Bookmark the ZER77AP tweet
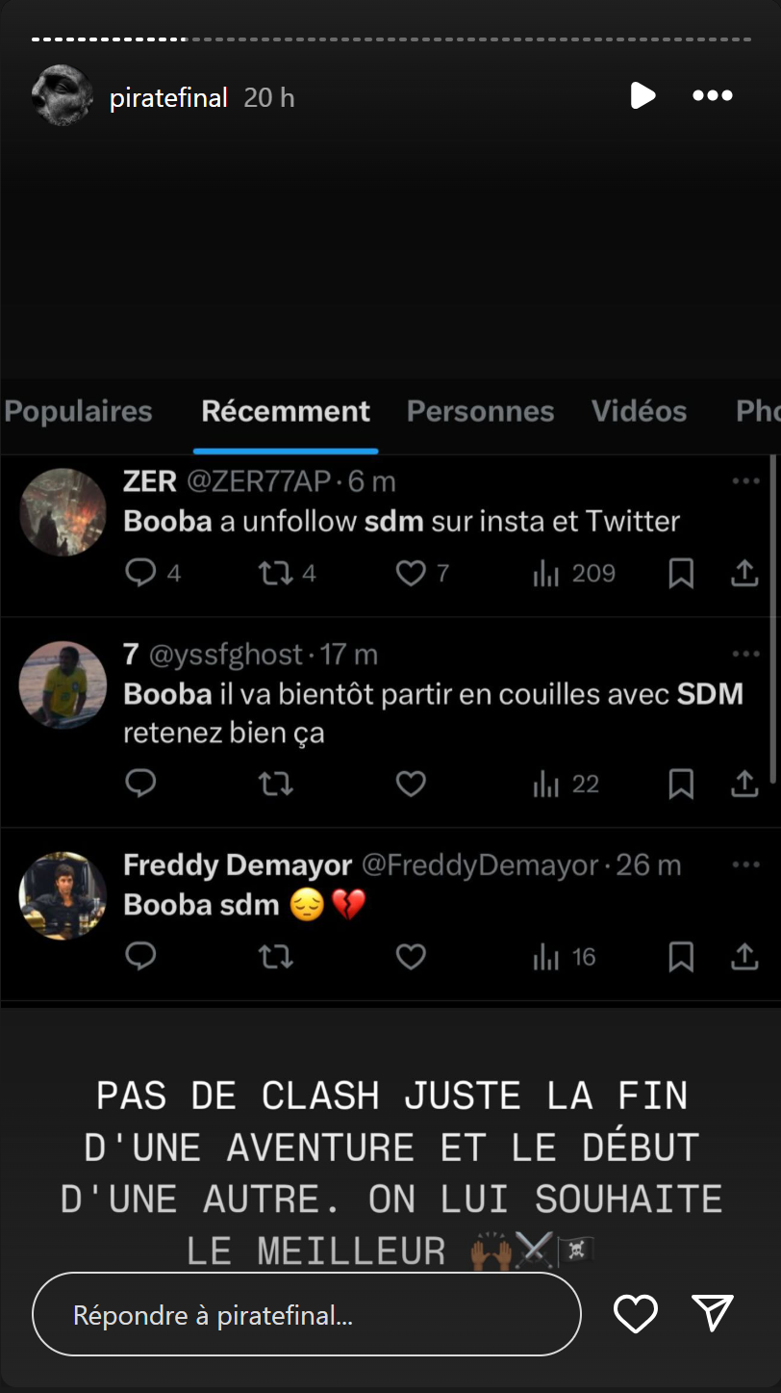 pyautogui.click(x=681, y=574)
